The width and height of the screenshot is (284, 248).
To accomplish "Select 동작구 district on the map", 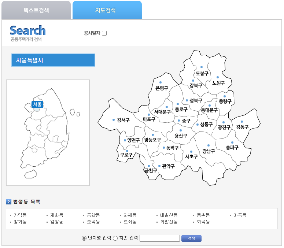I will click(172, 148).
